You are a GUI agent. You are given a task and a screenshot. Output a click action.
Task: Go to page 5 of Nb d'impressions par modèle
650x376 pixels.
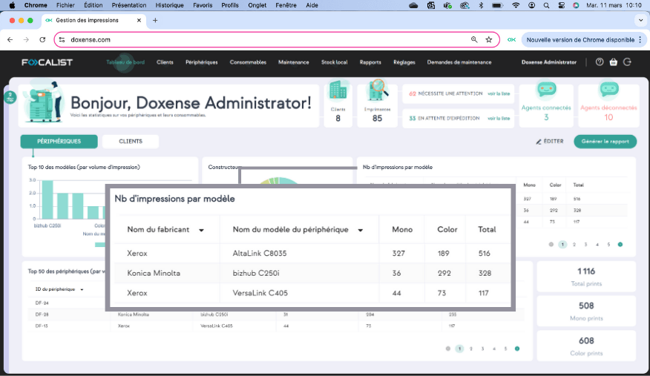[x=608, y=244]
